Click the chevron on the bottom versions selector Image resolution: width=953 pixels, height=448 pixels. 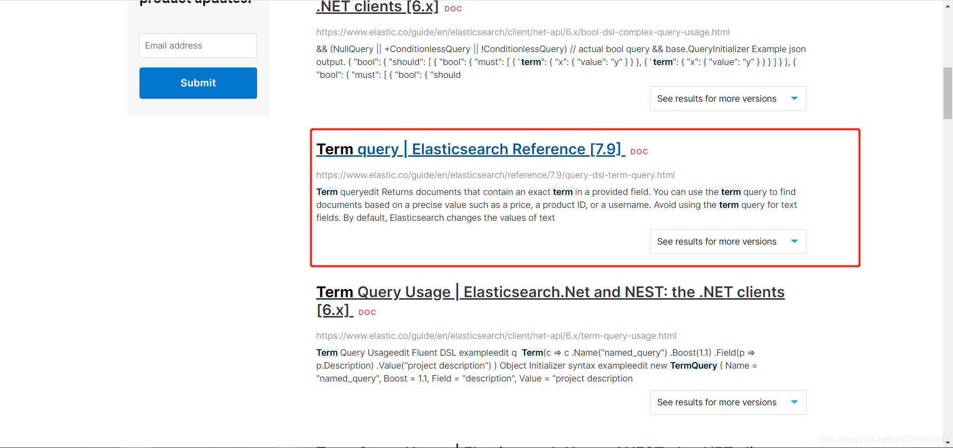pyautogui.click(x=795, y=402)
